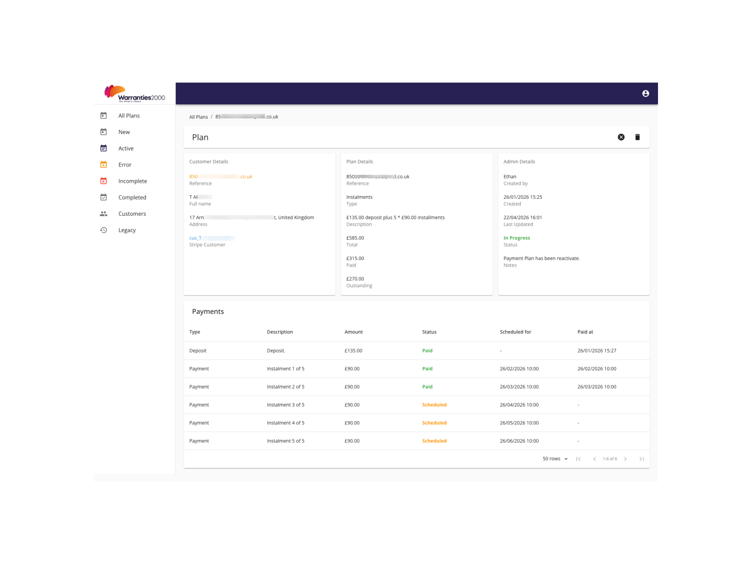752x564 pixels.
Task: Open the Customers menu item
Action: click(x=132, y=214)
